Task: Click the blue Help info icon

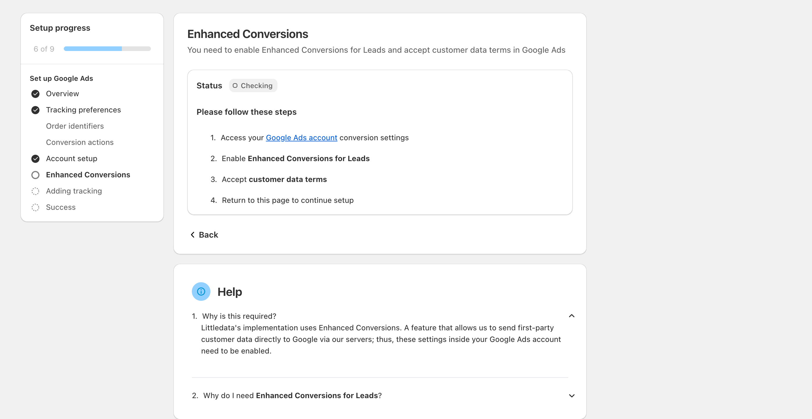Action: (201, 292)
